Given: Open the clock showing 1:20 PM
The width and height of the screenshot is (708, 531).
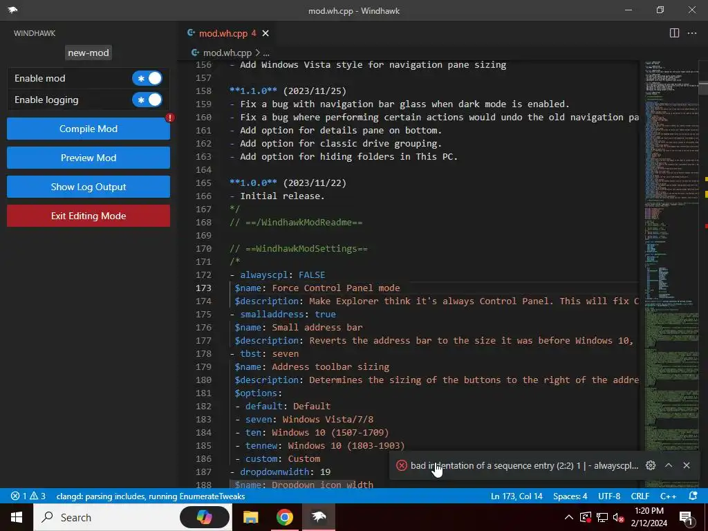Looking at the screenshot, I should (x=649, y=517).
